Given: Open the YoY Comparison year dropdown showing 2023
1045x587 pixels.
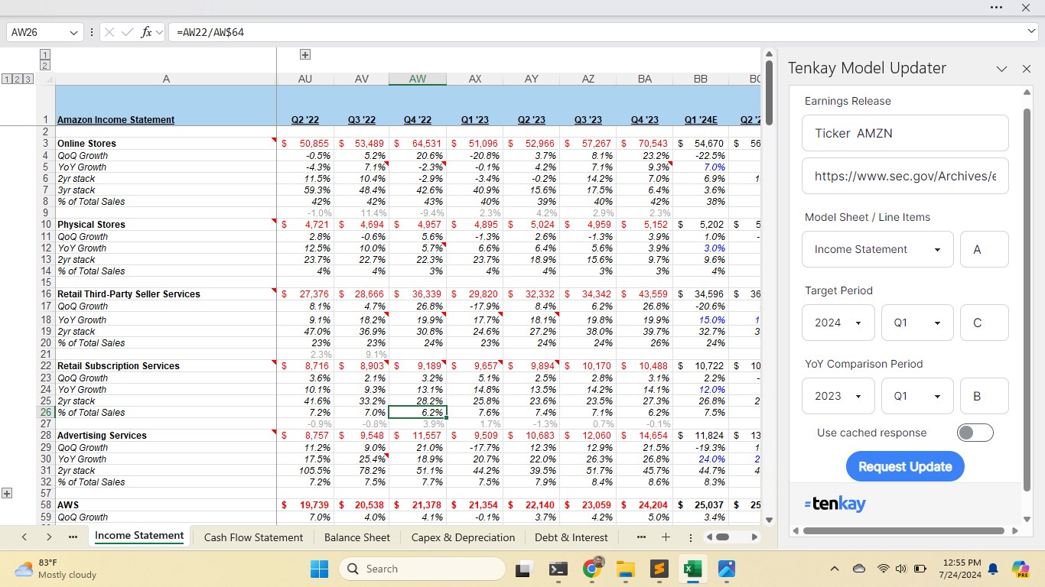Looking at the screenshot, I should [x=838, y=396].
